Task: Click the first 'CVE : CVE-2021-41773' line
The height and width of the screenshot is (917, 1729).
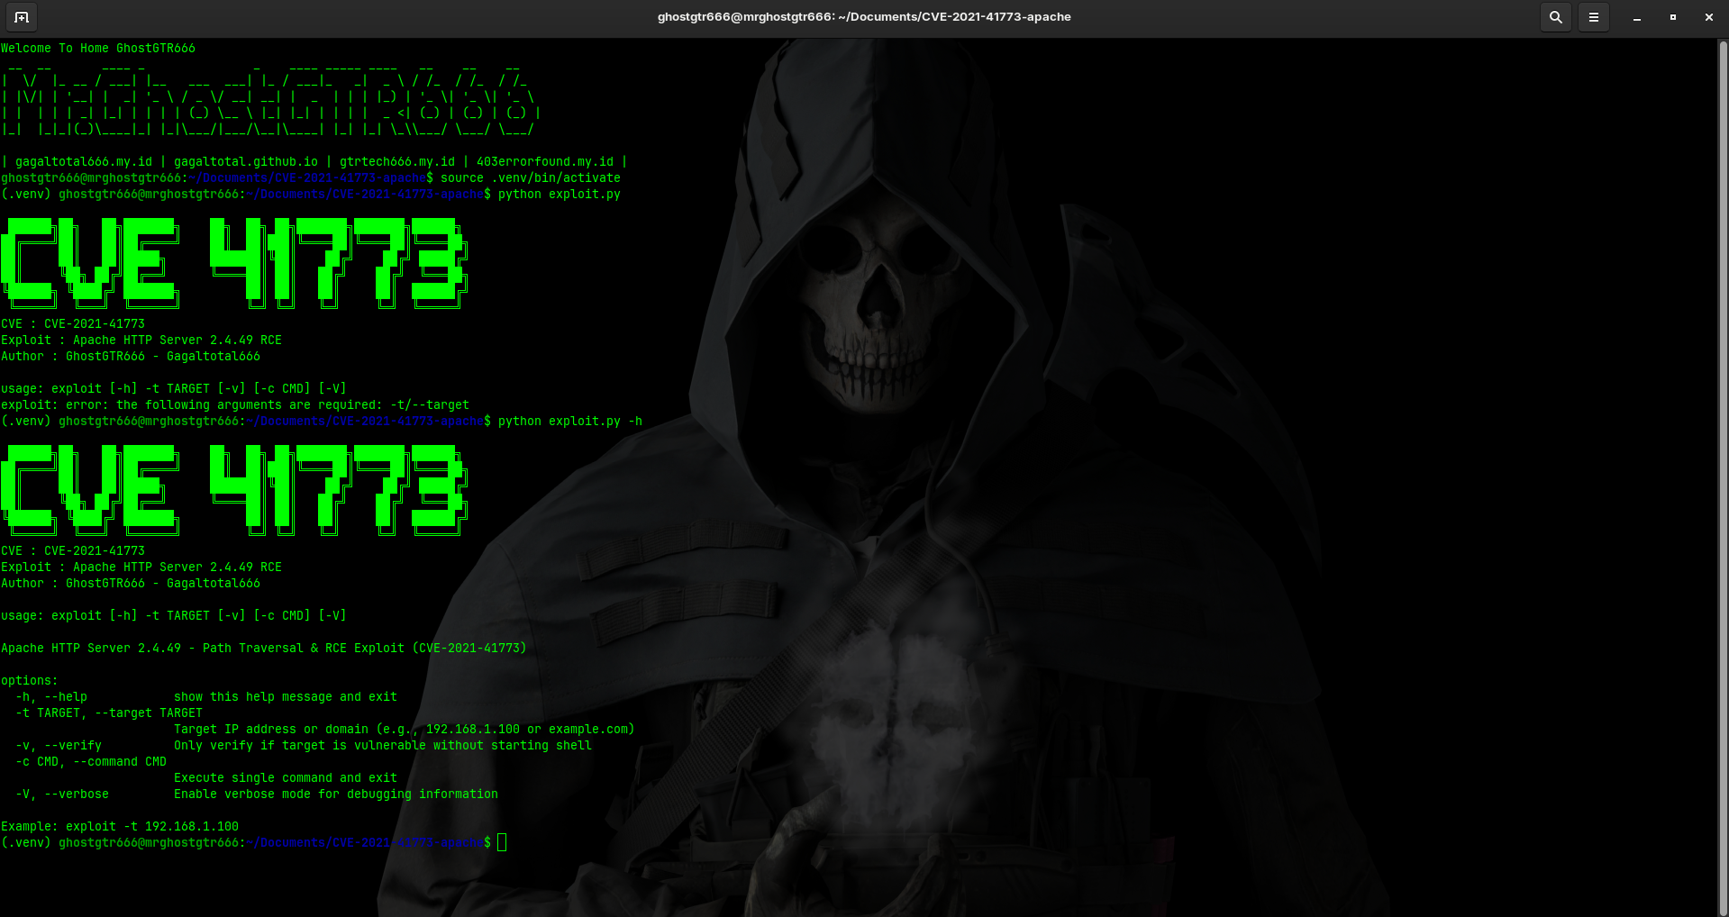Action: 73,324
